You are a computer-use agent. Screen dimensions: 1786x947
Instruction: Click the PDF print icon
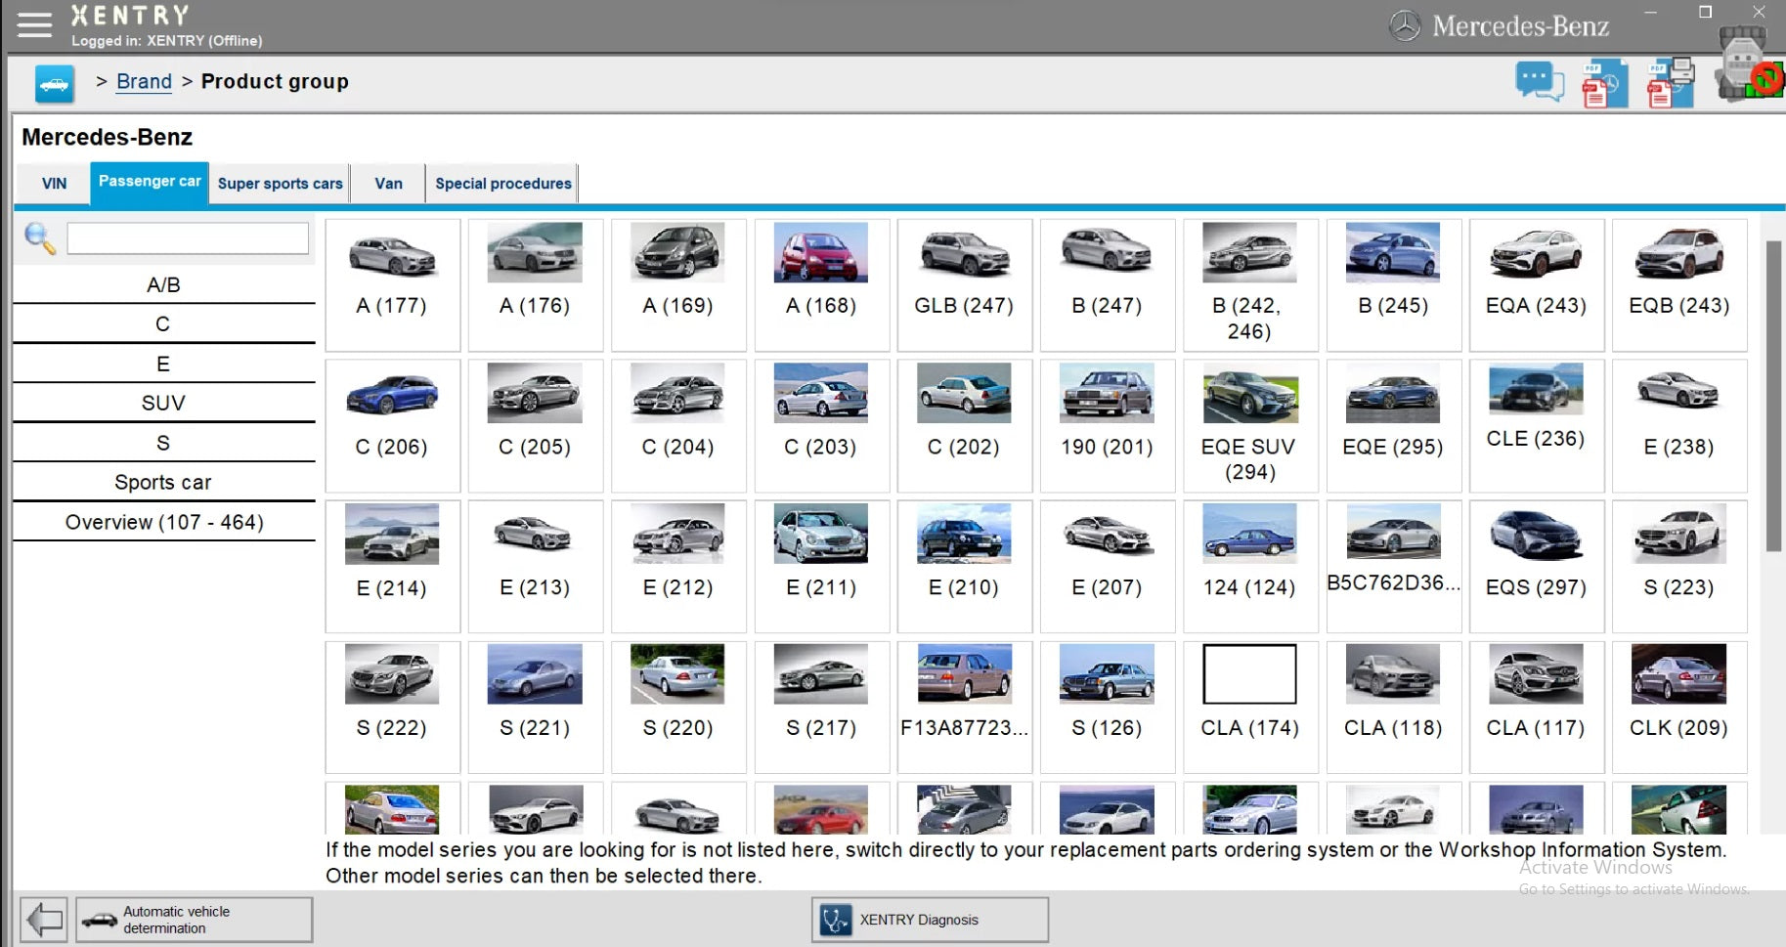coord(1670,83)
